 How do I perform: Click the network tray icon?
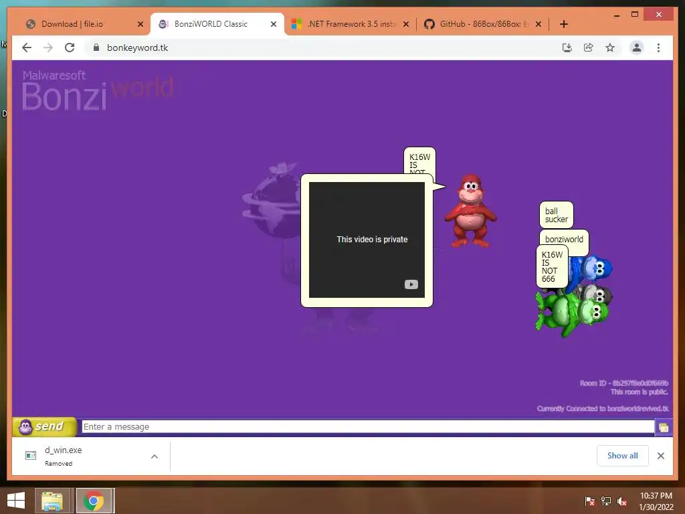tap(606, 501)
